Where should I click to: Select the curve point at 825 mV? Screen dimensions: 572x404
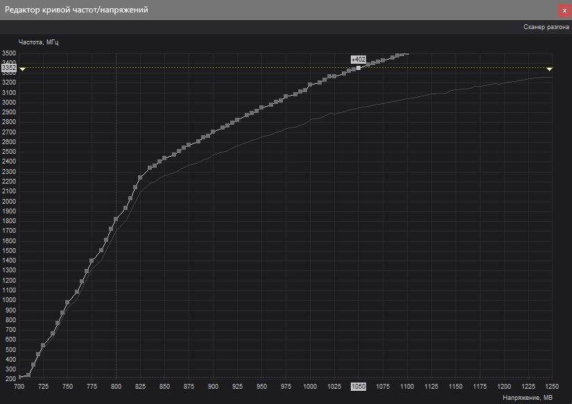click(x=140, y=177)
